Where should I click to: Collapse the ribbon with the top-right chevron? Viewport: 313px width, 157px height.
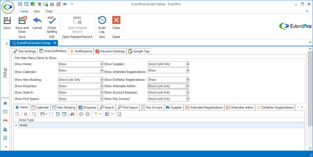coord(307,11)
